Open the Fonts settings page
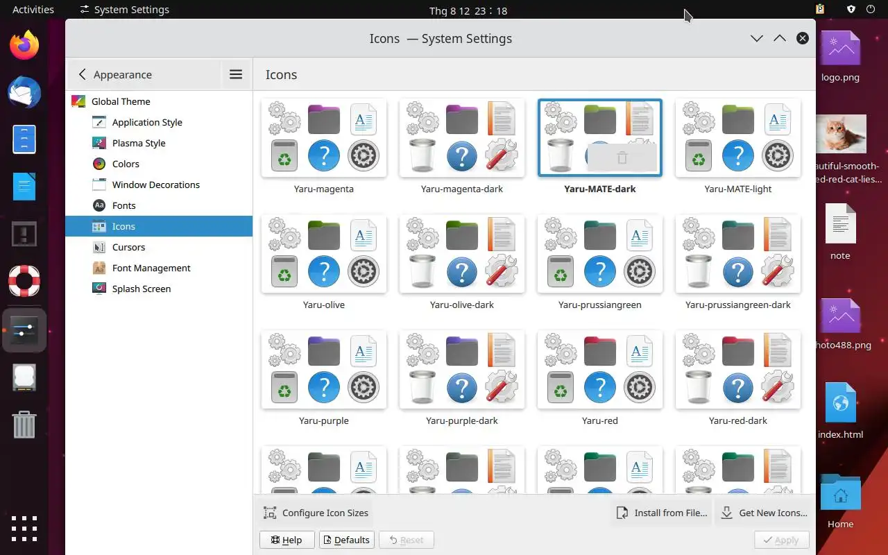 point(159,205)
